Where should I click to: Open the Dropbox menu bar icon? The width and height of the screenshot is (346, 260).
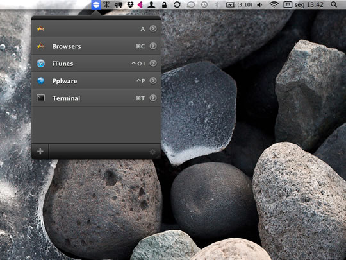pyautogui.click(x=131, y=4)
